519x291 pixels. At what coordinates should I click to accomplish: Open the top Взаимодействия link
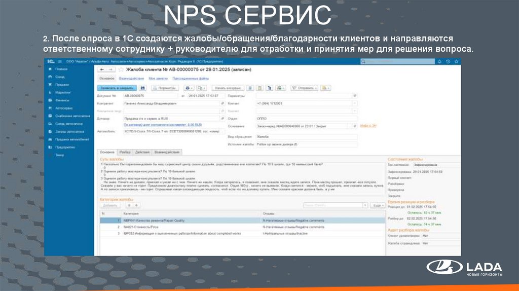(131, 79)
